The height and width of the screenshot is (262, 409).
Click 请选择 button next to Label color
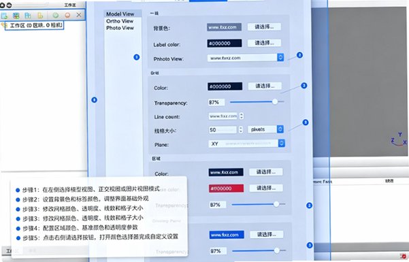tap(265, 43)
